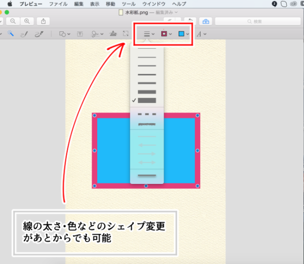Choose the second thickest line weight
The height and width of the screenshot is (264, 304).
tap(147, 92)
